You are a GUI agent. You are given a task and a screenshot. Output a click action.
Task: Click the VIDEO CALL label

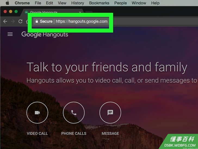37,133
